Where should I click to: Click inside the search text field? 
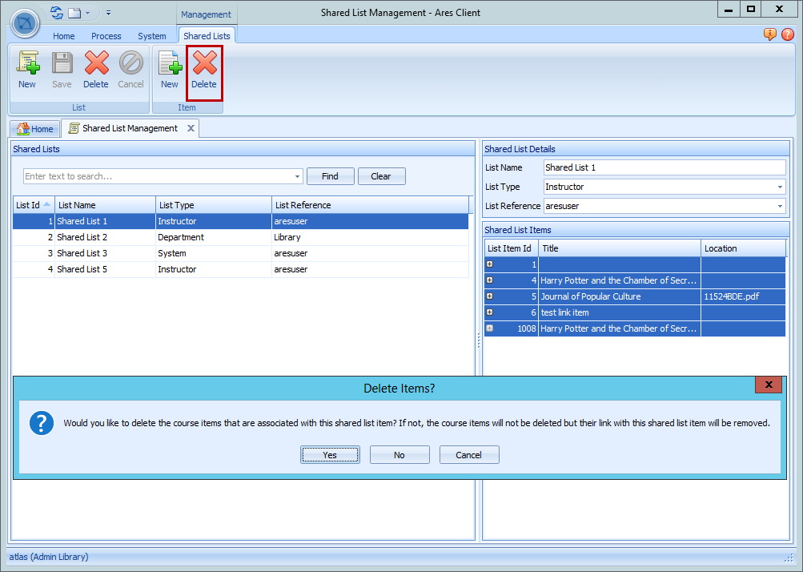(152, 176)
